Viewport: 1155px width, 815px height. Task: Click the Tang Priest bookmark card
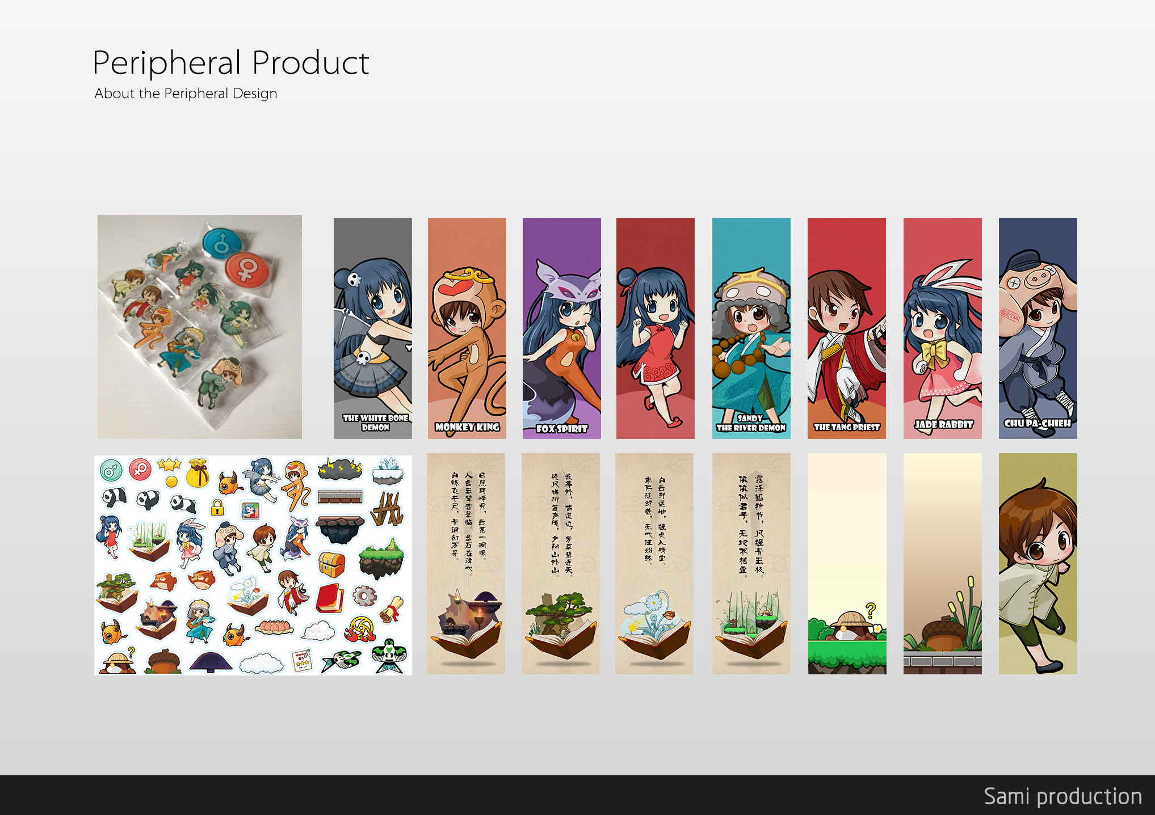tap(846, 328)
